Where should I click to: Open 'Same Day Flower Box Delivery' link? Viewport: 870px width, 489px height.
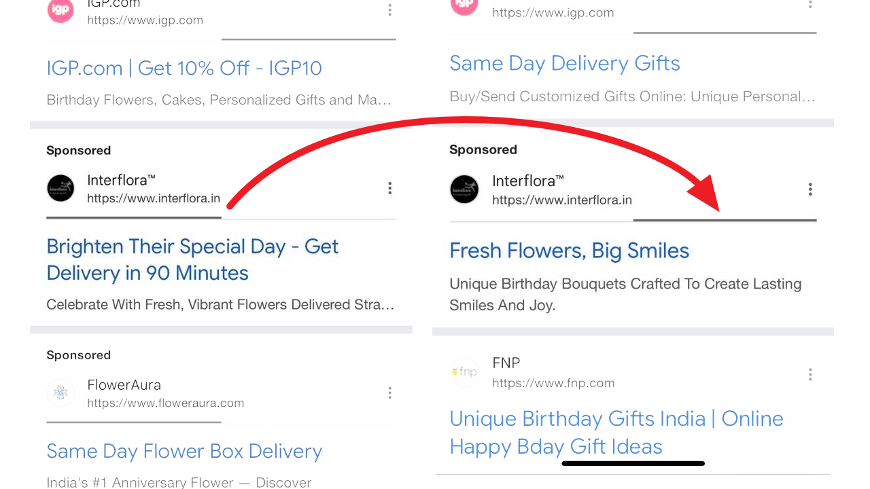click(x=184, y=452)
